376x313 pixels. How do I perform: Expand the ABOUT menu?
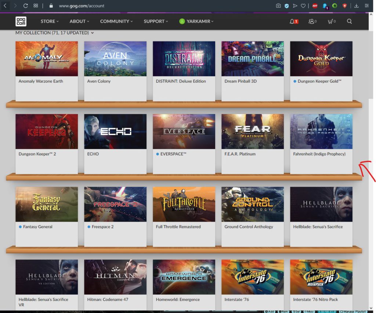click(79, 21)
